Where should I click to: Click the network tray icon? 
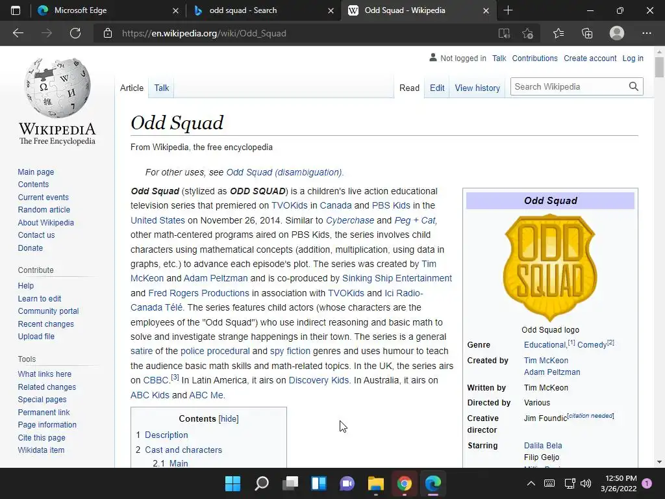[x=570, y=483]
